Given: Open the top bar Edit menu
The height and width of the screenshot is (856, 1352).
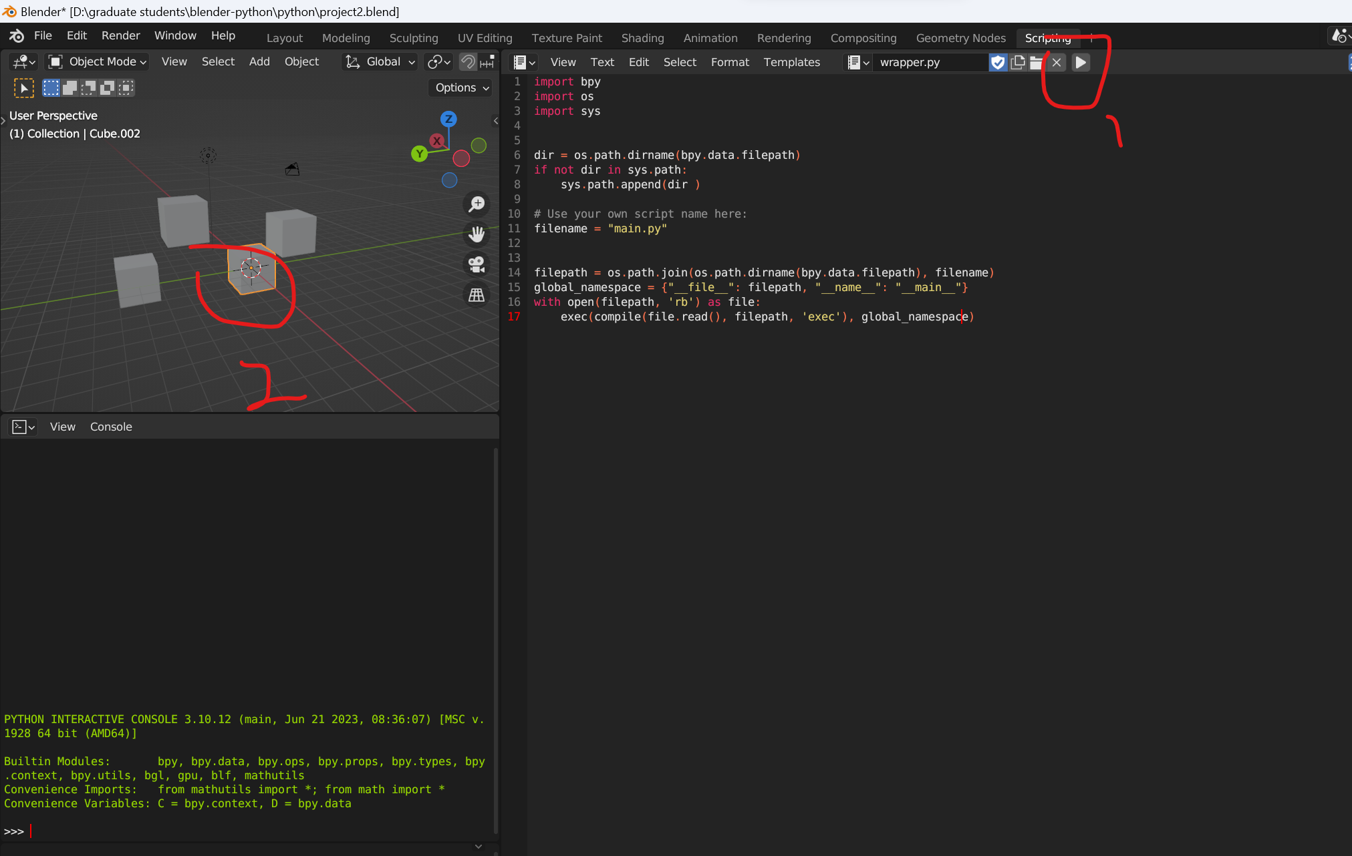Looking at the screenshot, I should tap(77, 35).
